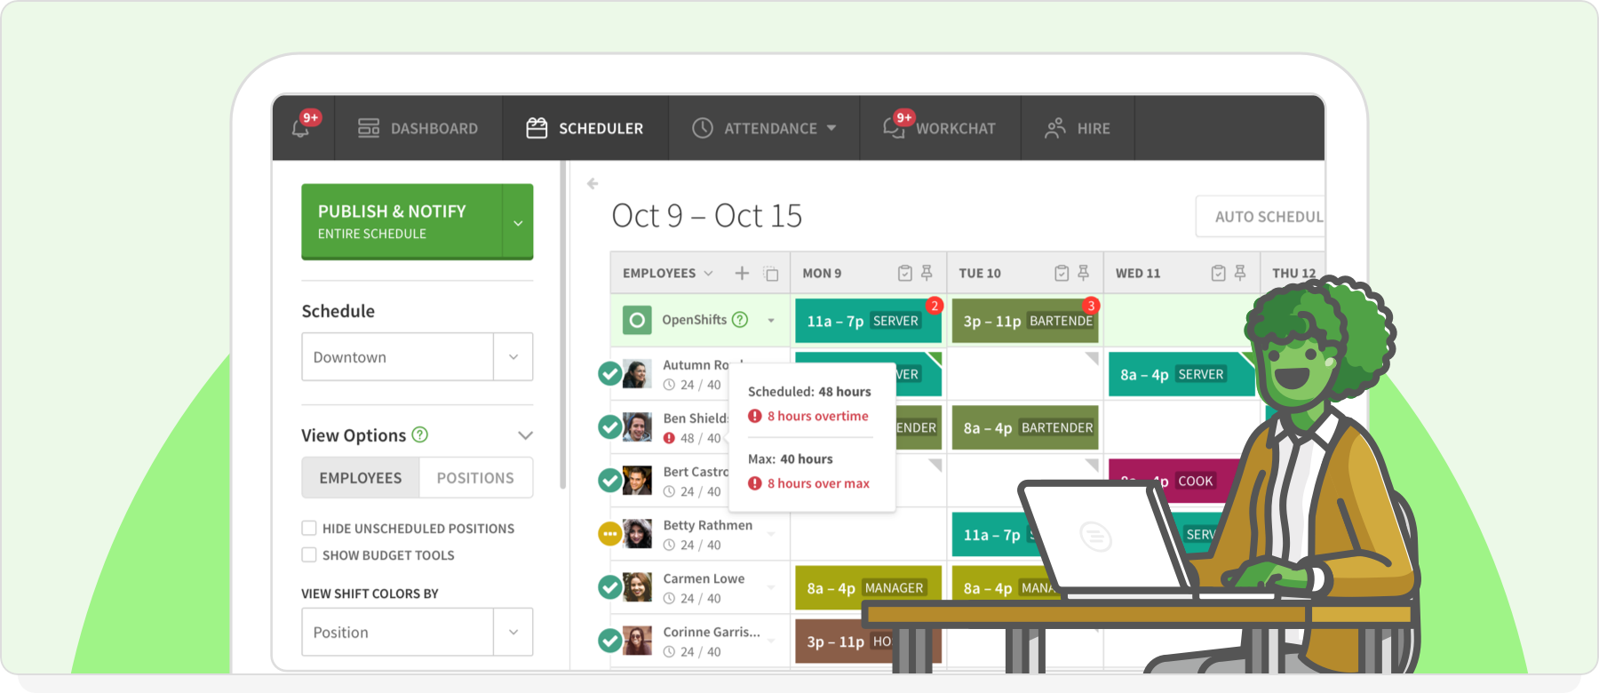Enable Hide Unscheduled Positions checkbox
1599x693 pixels.
point(309,528)
